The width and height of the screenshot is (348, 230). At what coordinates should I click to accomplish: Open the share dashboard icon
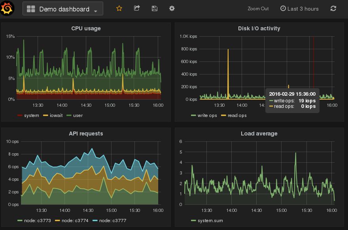pos(137,8)
